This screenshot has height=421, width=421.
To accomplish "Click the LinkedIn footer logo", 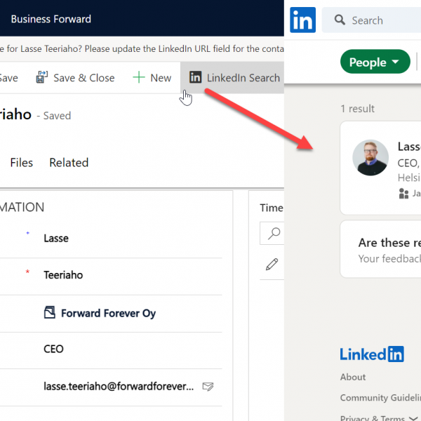I will click(372, 354).
